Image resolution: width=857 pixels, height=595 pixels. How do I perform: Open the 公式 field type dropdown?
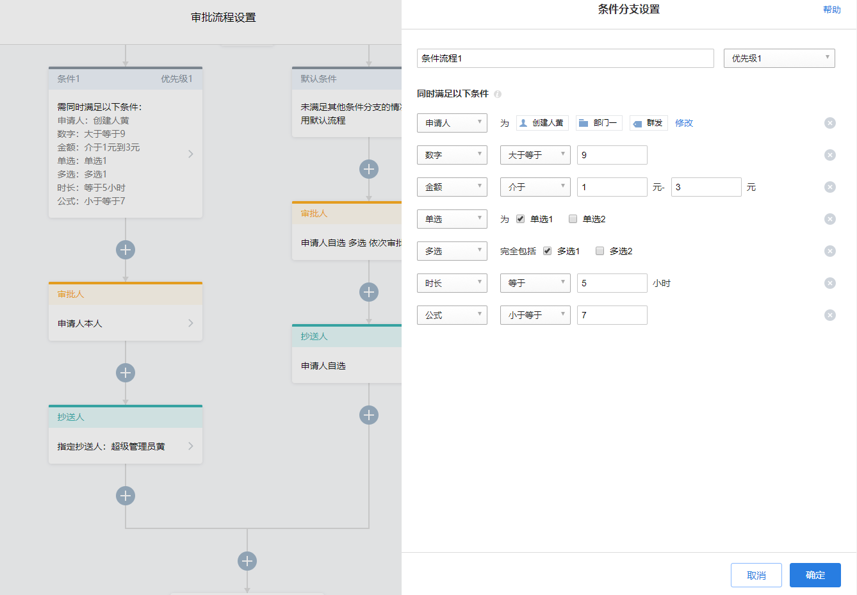coord(452,315)
